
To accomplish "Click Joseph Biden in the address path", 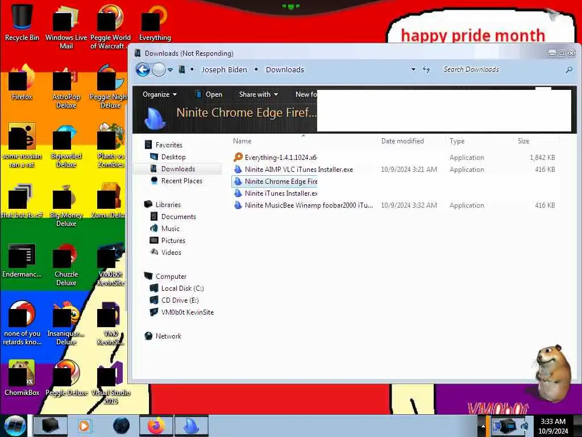I will click(224, 69).
